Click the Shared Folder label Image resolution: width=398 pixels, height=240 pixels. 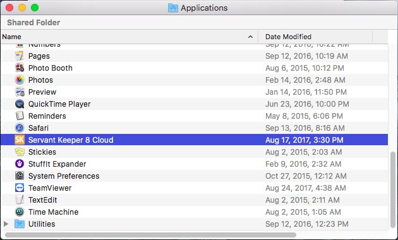click(x=33, y=23)
